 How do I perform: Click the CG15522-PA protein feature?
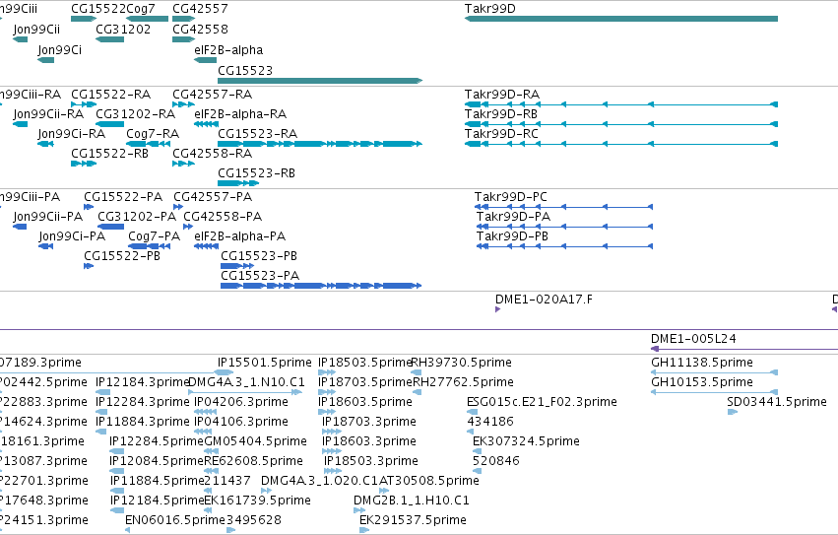(x=89, y=207)
